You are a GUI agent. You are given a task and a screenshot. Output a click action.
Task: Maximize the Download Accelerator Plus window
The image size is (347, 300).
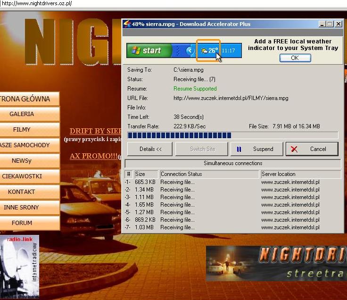(x=330, y=24)
